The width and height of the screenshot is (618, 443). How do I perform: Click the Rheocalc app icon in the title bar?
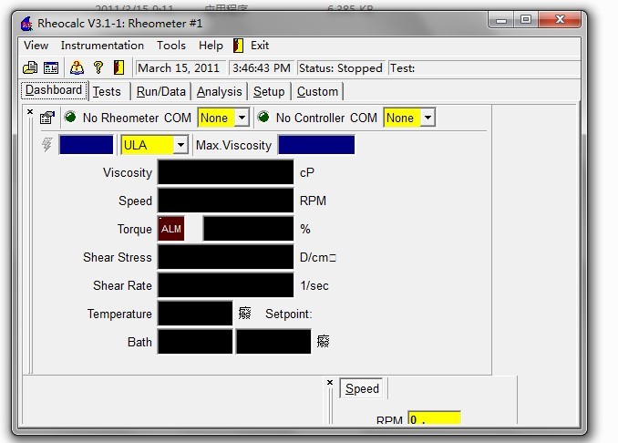click(x=26, y=24)
